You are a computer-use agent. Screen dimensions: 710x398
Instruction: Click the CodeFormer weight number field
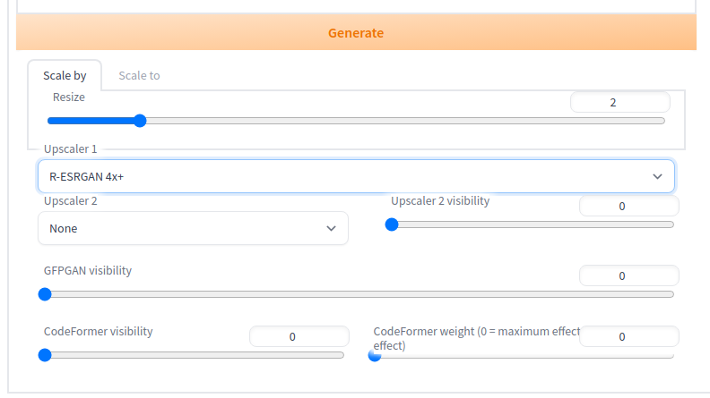(628, 337)
